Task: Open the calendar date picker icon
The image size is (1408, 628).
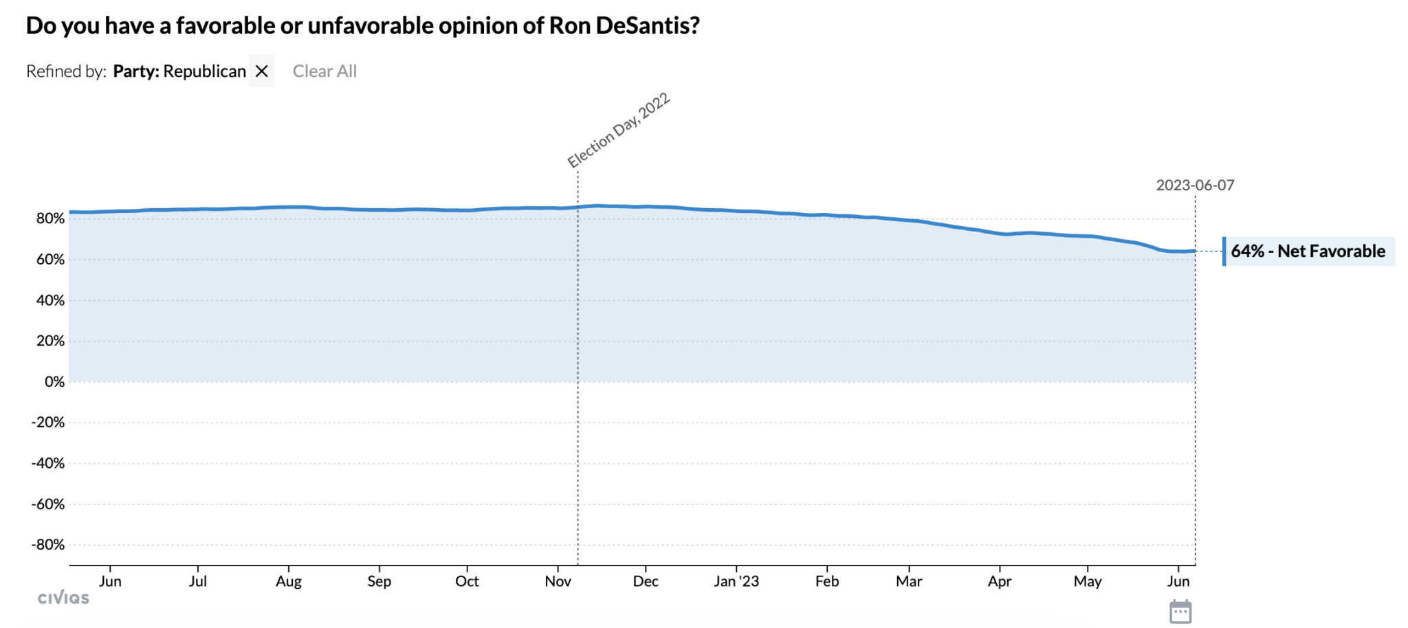Action: click(x=1181, y=610)
